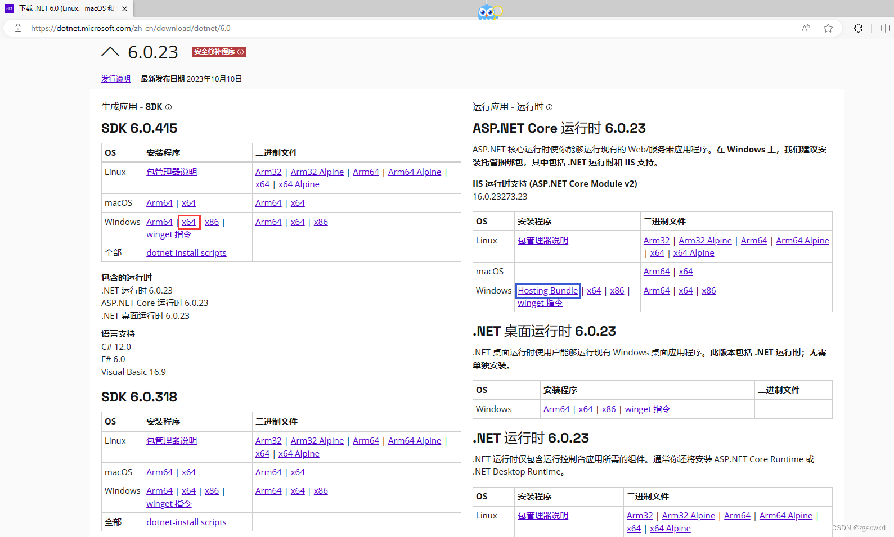Open dotnet-install scripts for SDK 6.0.318
Image resolution: width=894 pixels, height=537 pixels.
[187, 522]
